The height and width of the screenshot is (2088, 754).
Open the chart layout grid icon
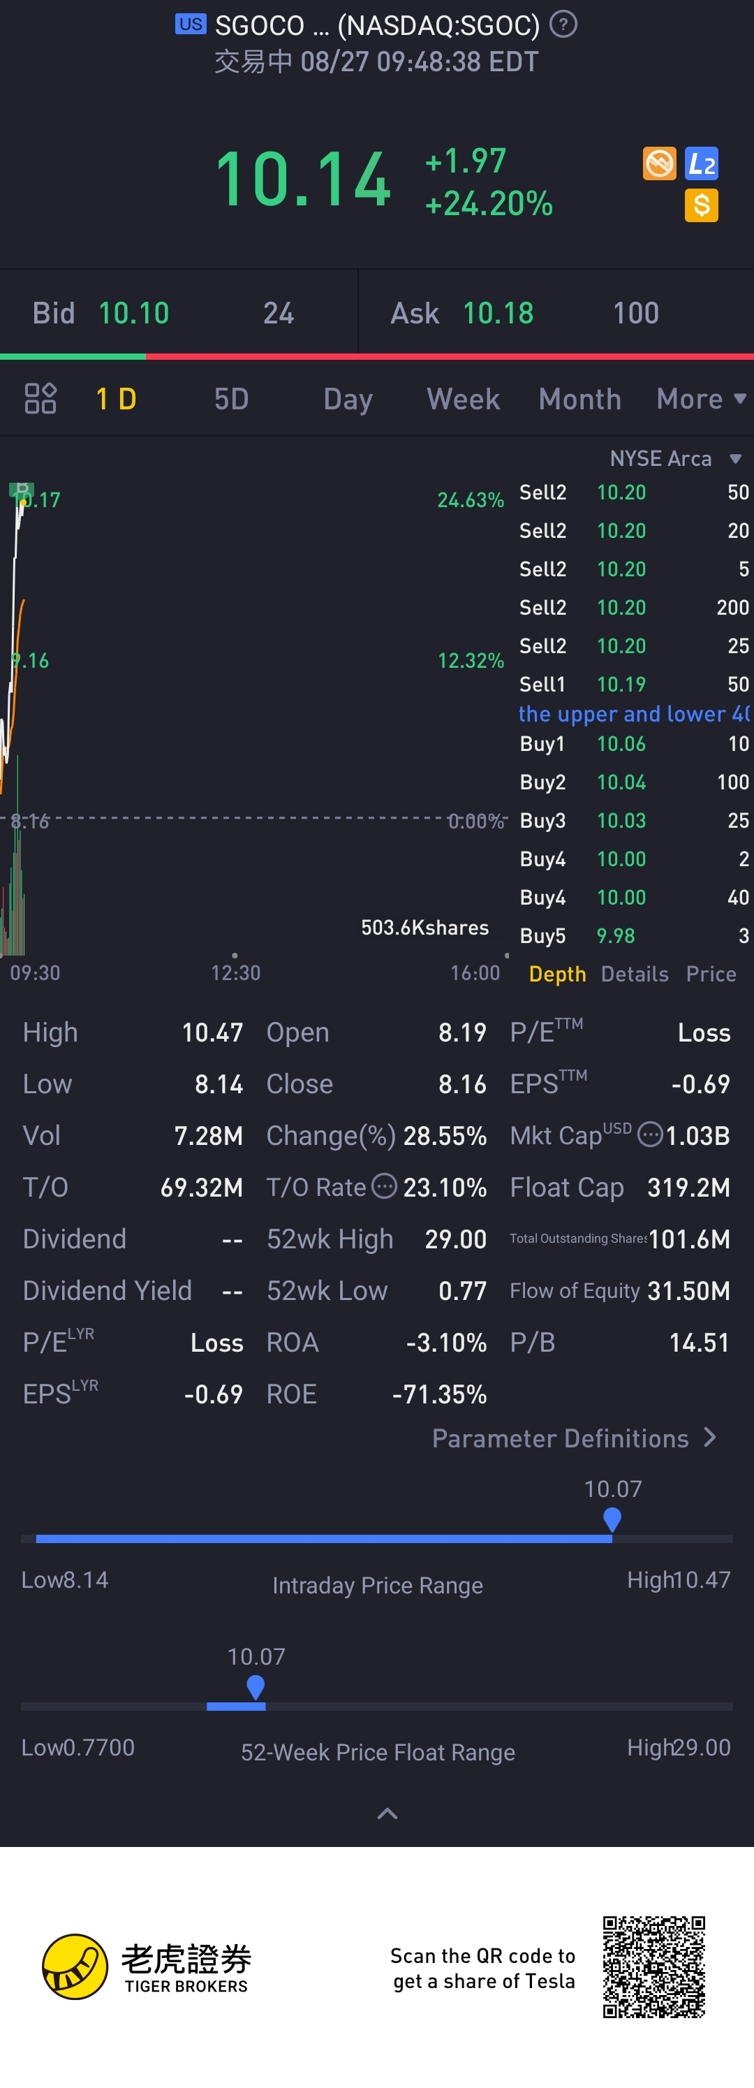(40, 399)
